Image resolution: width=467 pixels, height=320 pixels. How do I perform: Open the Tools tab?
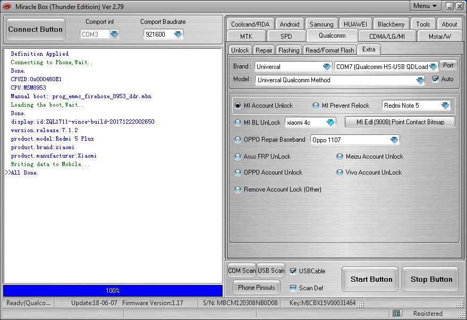423,24
